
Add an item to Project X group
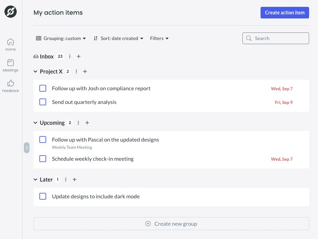pos(85,71)
